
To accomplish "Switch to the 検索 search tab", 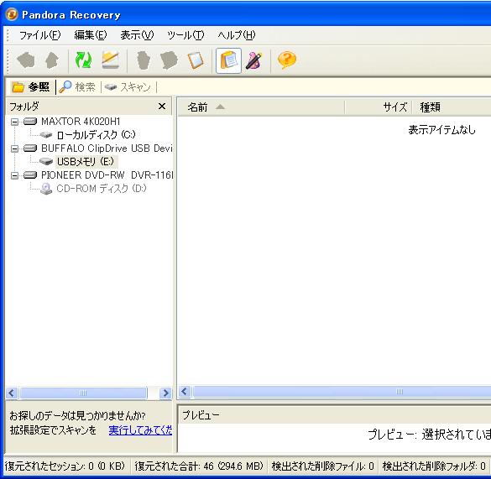I will tap(77, 87).
